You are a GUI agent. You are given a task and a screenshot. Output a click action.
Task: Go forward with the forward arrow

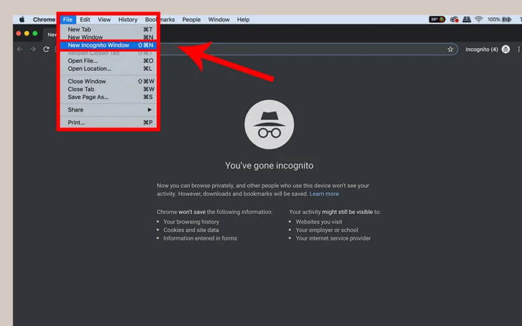point(33,50)
